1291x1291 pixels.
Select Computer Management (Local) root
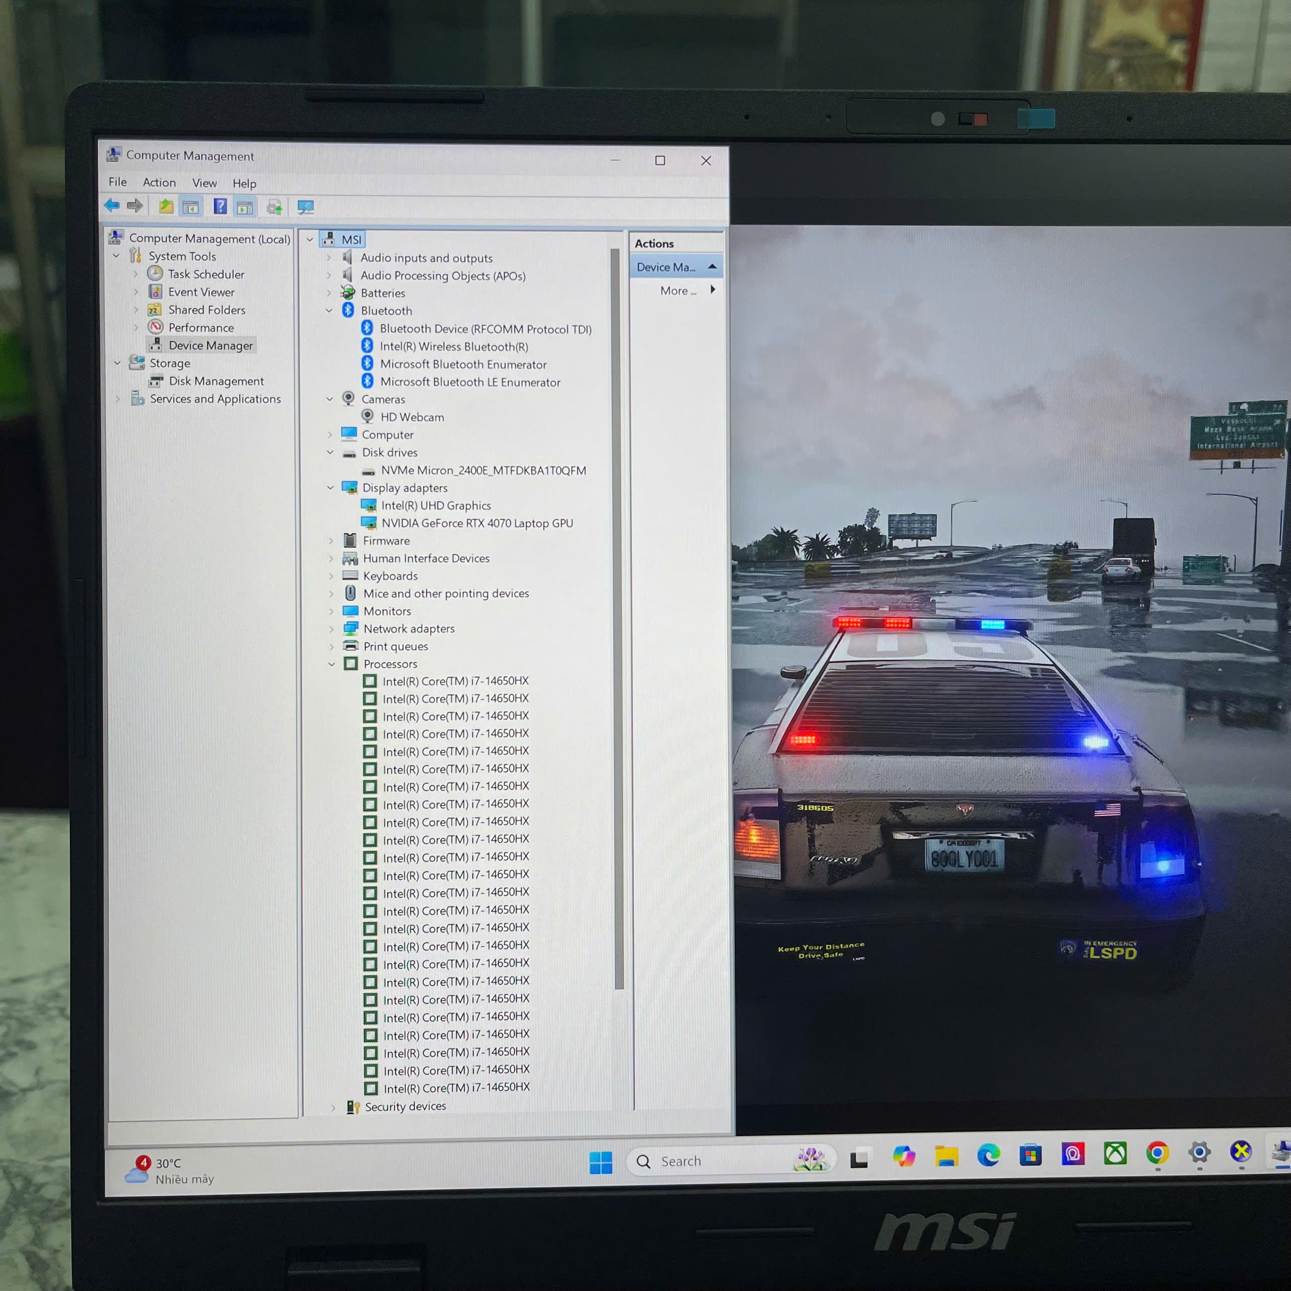pos(209,239)
